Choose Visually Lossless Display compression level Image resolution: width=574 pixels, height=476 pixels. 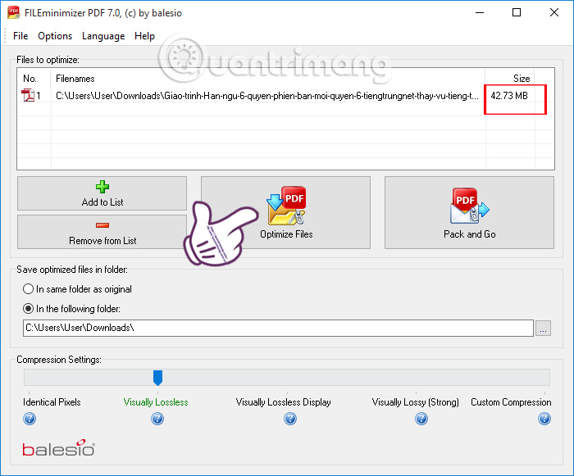(x=284, y=402)
